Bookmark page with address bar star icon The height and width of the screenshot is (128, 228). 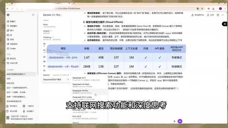pos(202,9)
